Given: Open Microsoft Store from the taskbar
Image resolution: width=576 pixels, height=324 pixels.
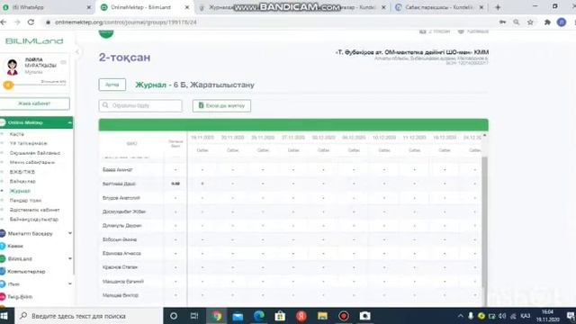Looking at the screenshot, I should tap(280, 316).
